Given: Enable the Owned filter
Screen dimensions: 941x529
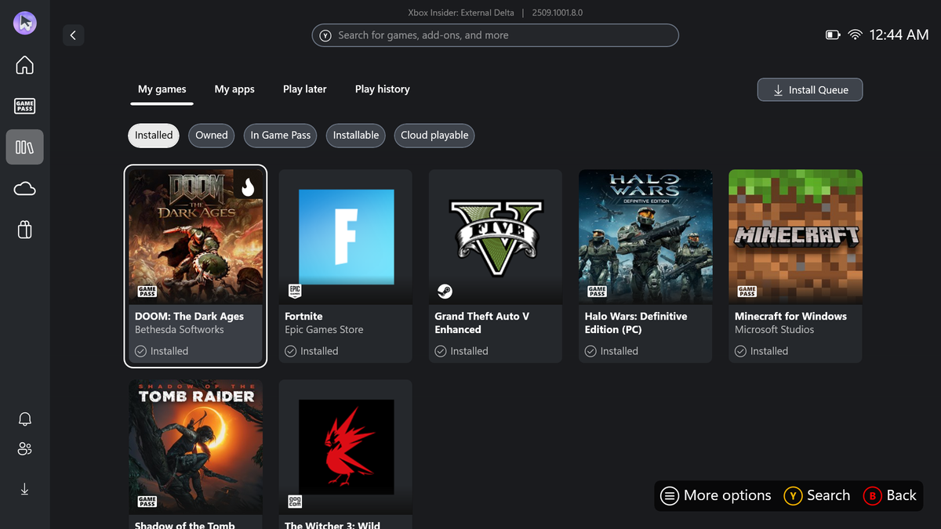Looking at the screenshot, I should [211, 135].
